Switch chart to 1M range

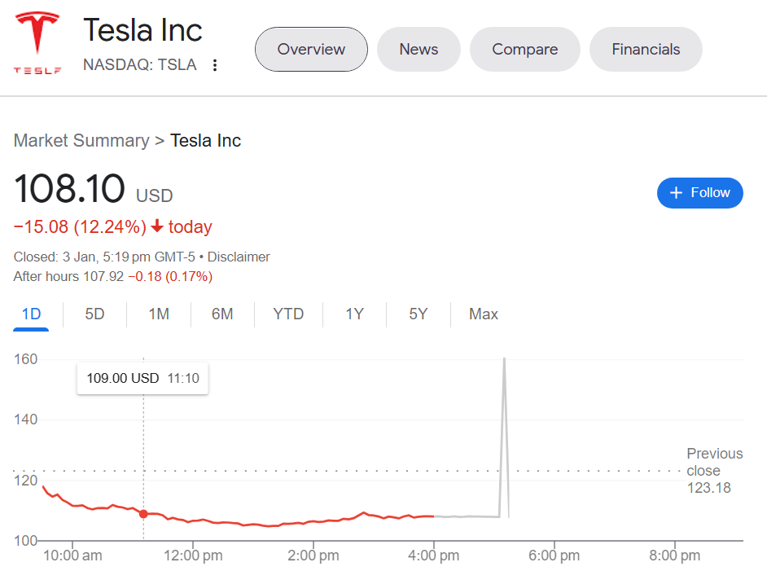click(159, 314)
